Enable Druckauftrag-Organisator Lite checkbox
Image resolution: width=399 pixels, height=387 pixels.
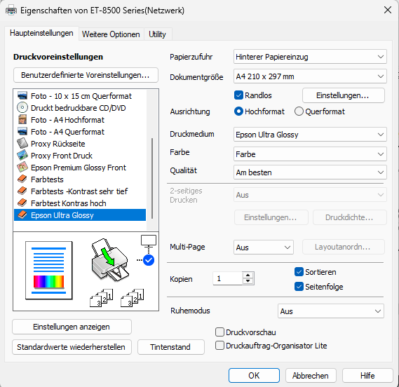tap(219, 346)
